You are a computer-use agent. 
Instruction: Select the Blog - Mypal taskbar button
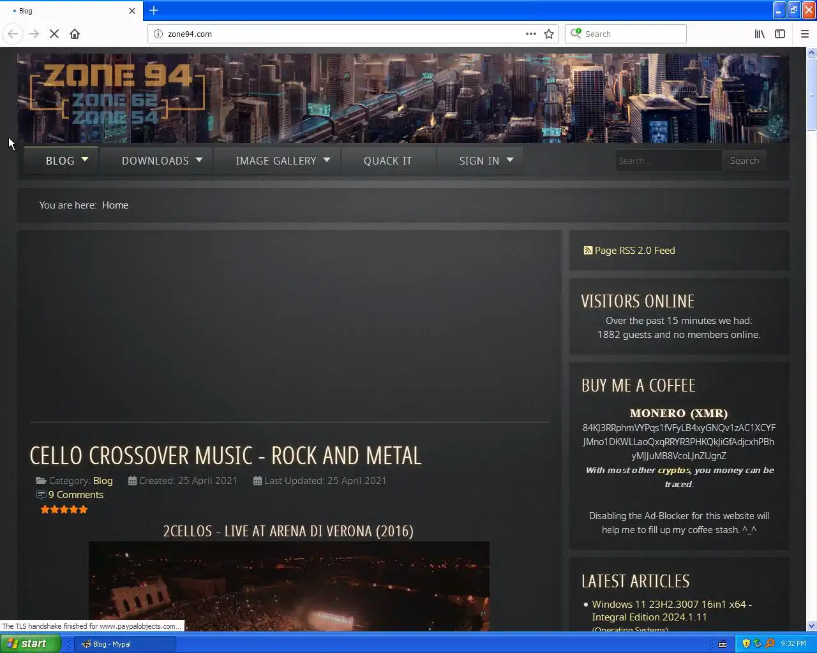125,644
